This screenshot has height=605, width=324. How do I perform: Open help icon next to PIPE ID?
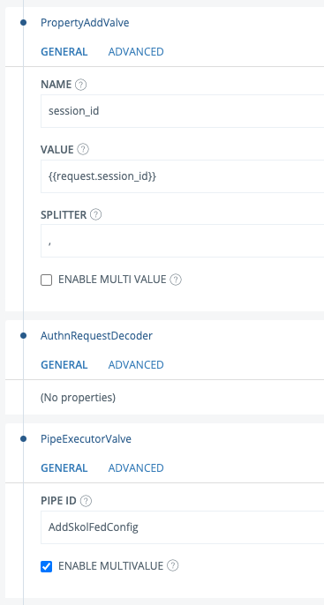(86, 501)
